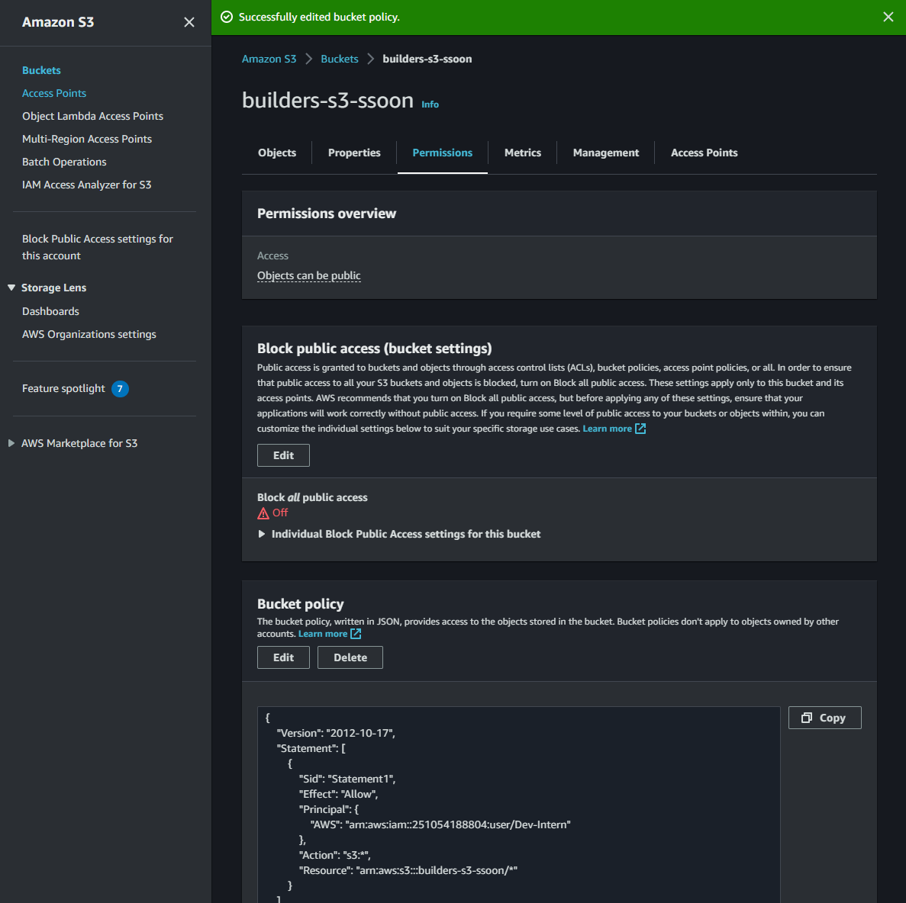Click inside the bucket policy JSON box
Screen dimensions: 906x903
(518, 805)
